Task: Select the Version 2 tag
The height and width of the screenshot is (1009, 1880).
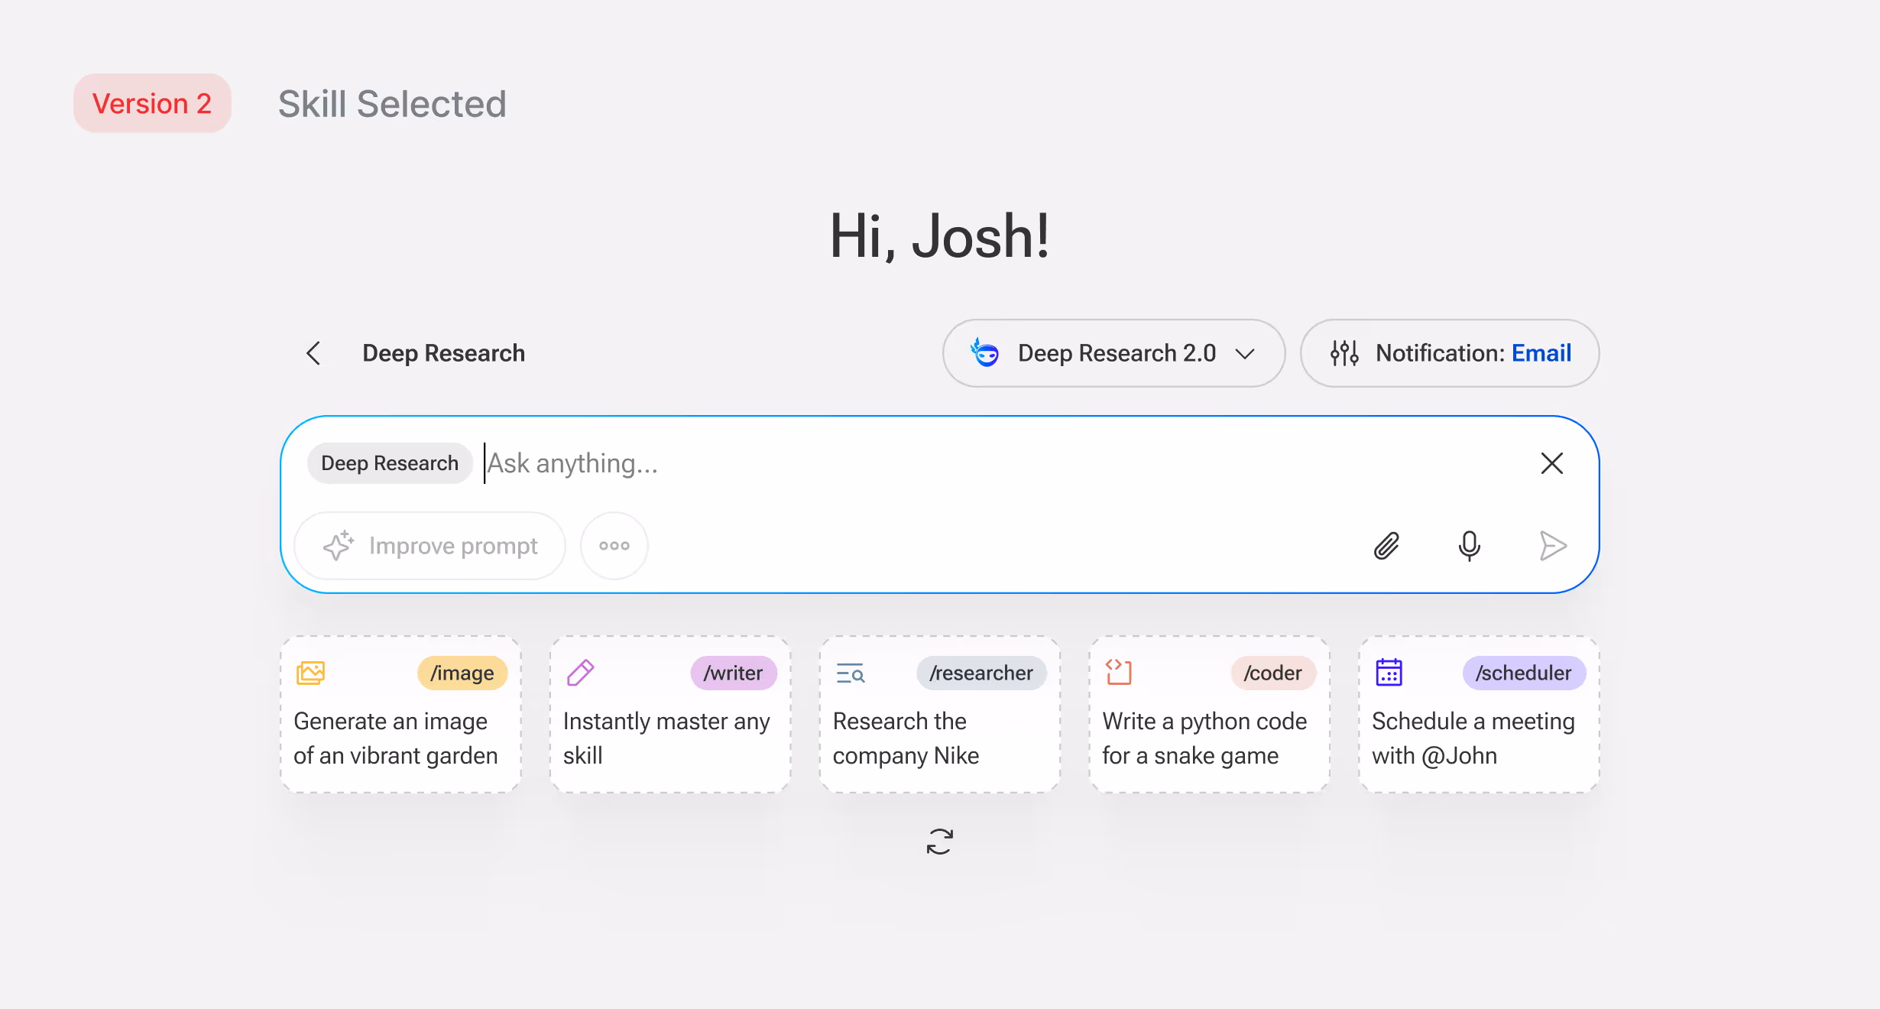Action: (x=152, y=103)
